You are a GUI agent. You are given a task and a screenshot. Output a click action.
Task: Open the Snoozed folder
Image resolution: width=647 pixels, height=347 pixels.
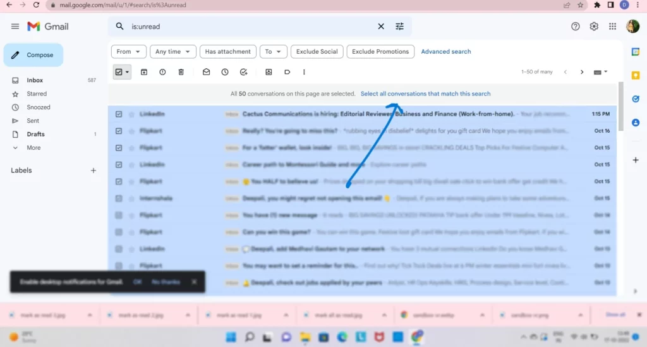tap(39, 107)
